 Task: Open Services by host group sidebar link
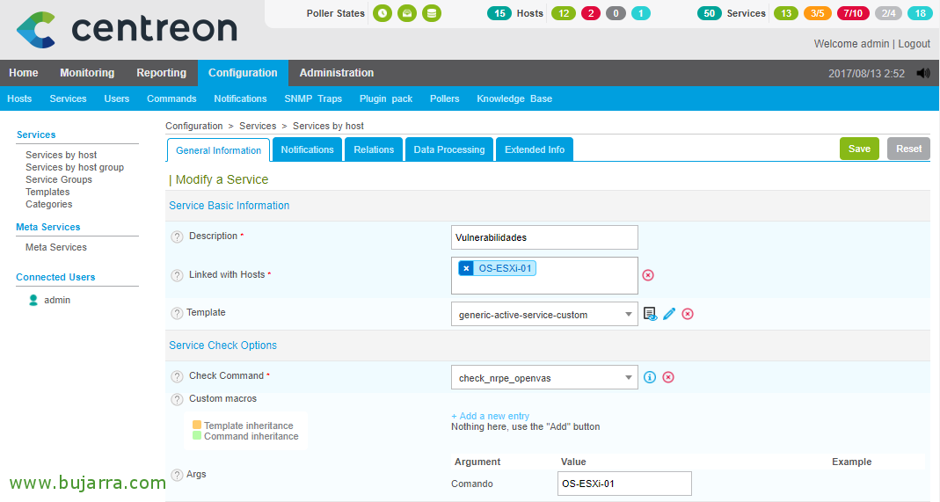pos(75,167)
